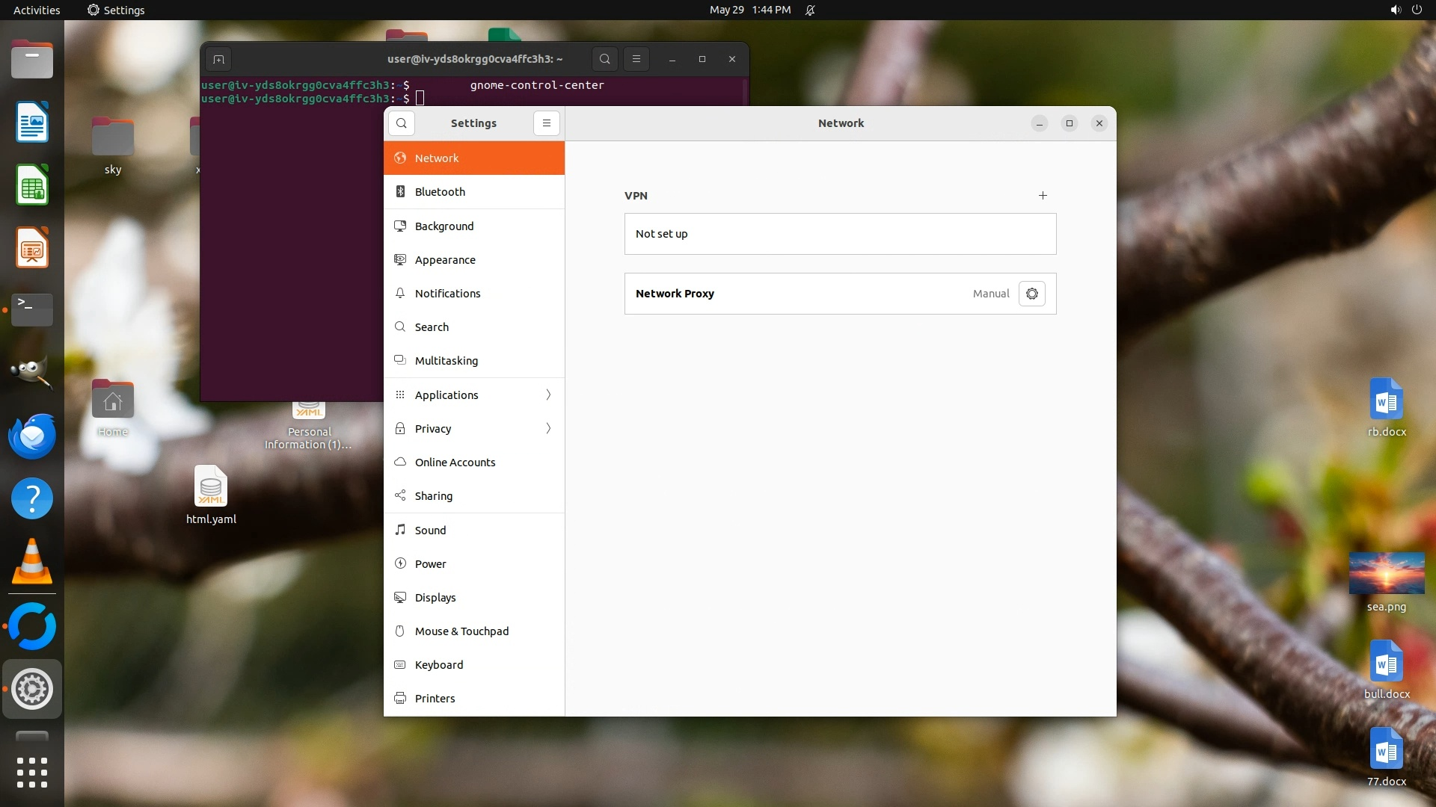Click the terminal search icon
Viewport: 1436px width, 807px height.
[605, 59]
